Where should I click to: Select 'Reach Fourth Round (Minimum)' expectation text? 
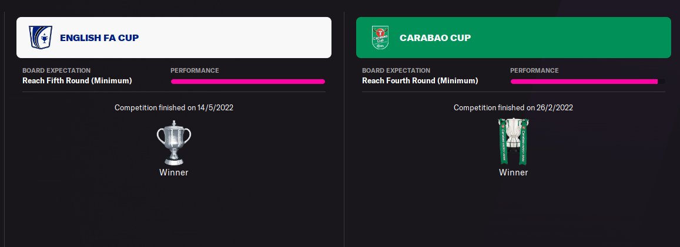(418, 80)
